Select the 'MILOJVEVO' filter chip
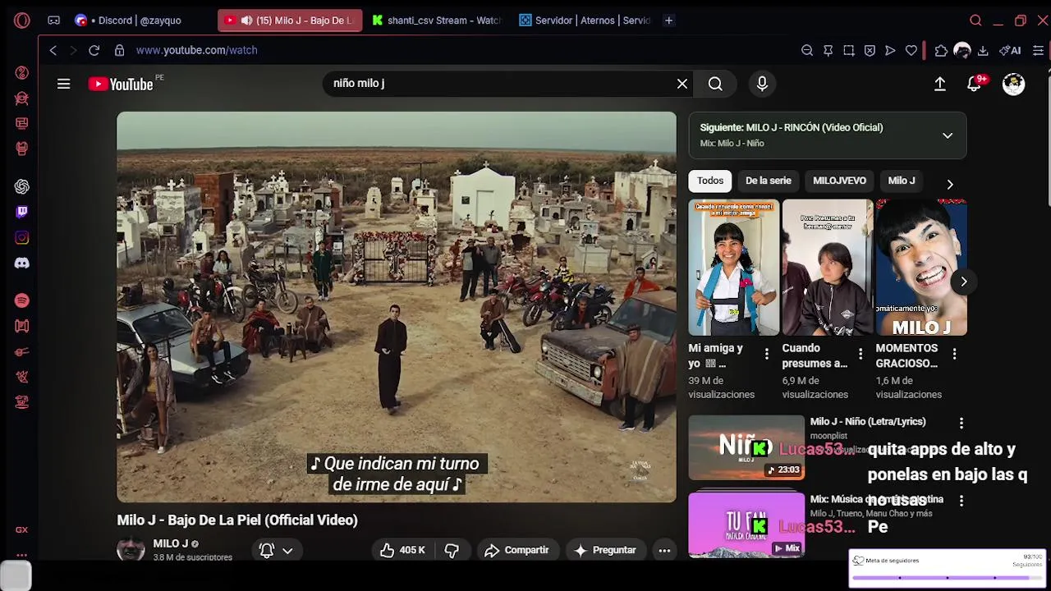 [x=839, y=181]
